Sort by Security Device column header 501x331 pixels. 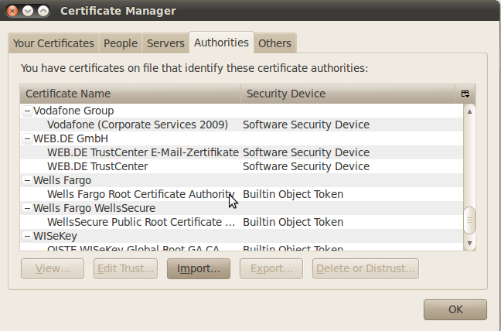[x=348, y=94]
